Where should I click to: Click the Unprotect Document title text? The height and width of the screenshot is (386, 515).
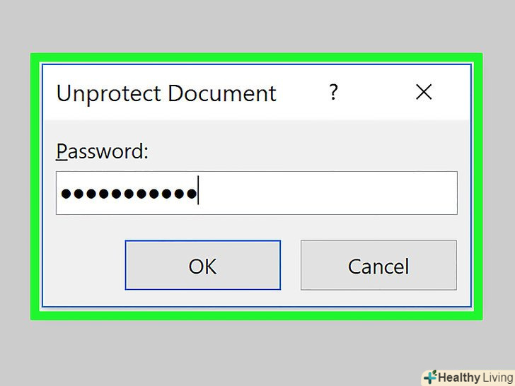[166, 93]
